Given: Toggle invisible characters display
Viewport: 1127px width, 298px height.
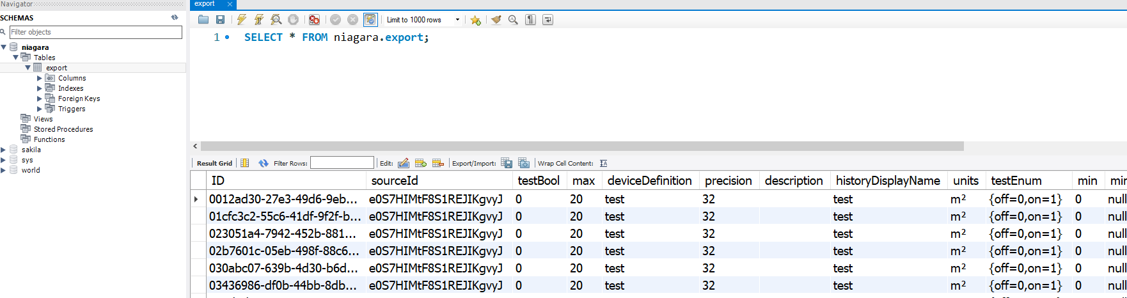Looking at the screenshot, I should [x=530, y=20].
